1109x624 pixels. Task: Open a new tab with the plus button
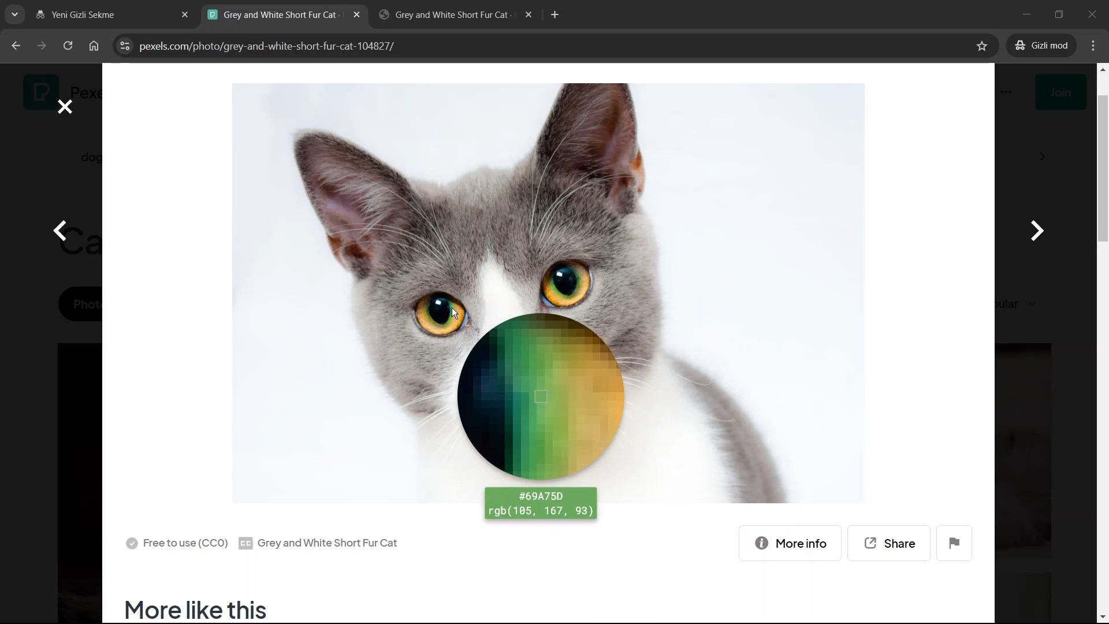tap(554, 15)
